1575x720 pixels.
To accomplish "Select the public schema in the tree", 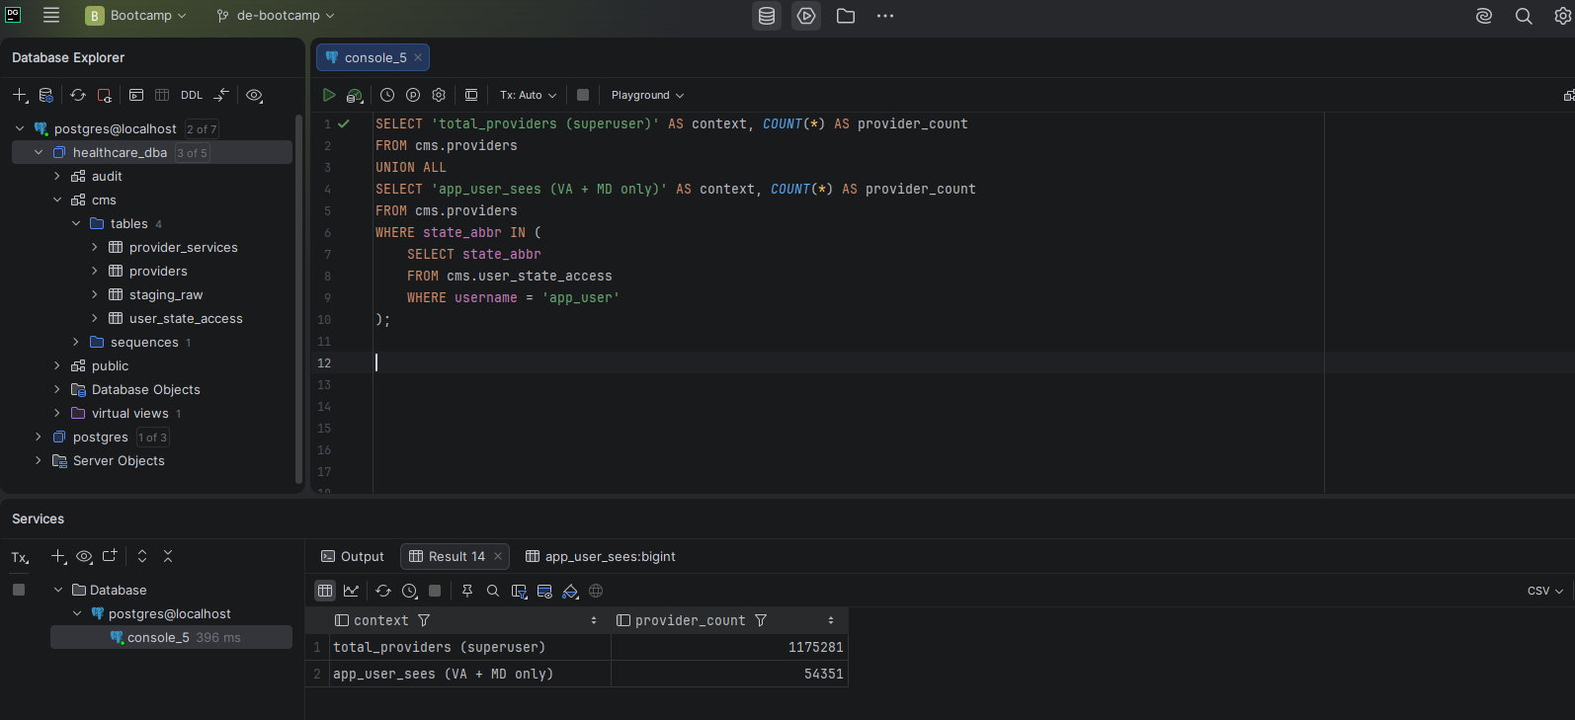I will tap(110, 365).
